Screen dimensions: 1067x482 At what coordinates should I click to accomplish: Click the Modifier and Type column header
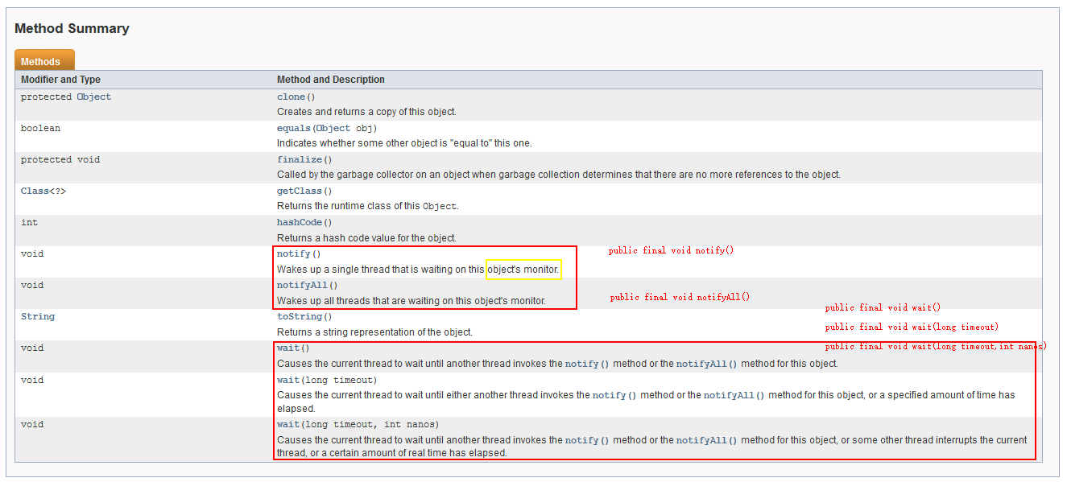pos(60,80)
